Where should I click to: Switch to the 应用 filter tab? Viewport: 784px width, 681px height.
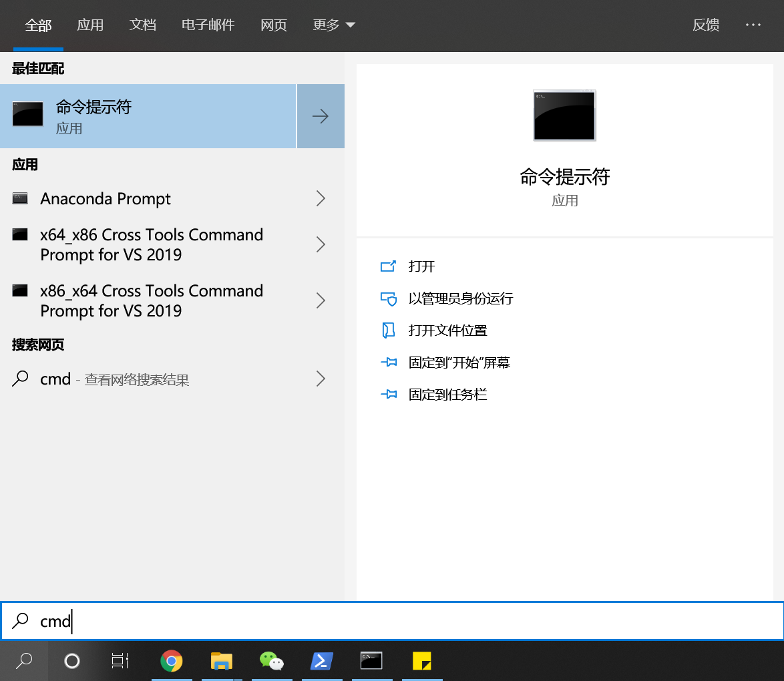point(91,25)
